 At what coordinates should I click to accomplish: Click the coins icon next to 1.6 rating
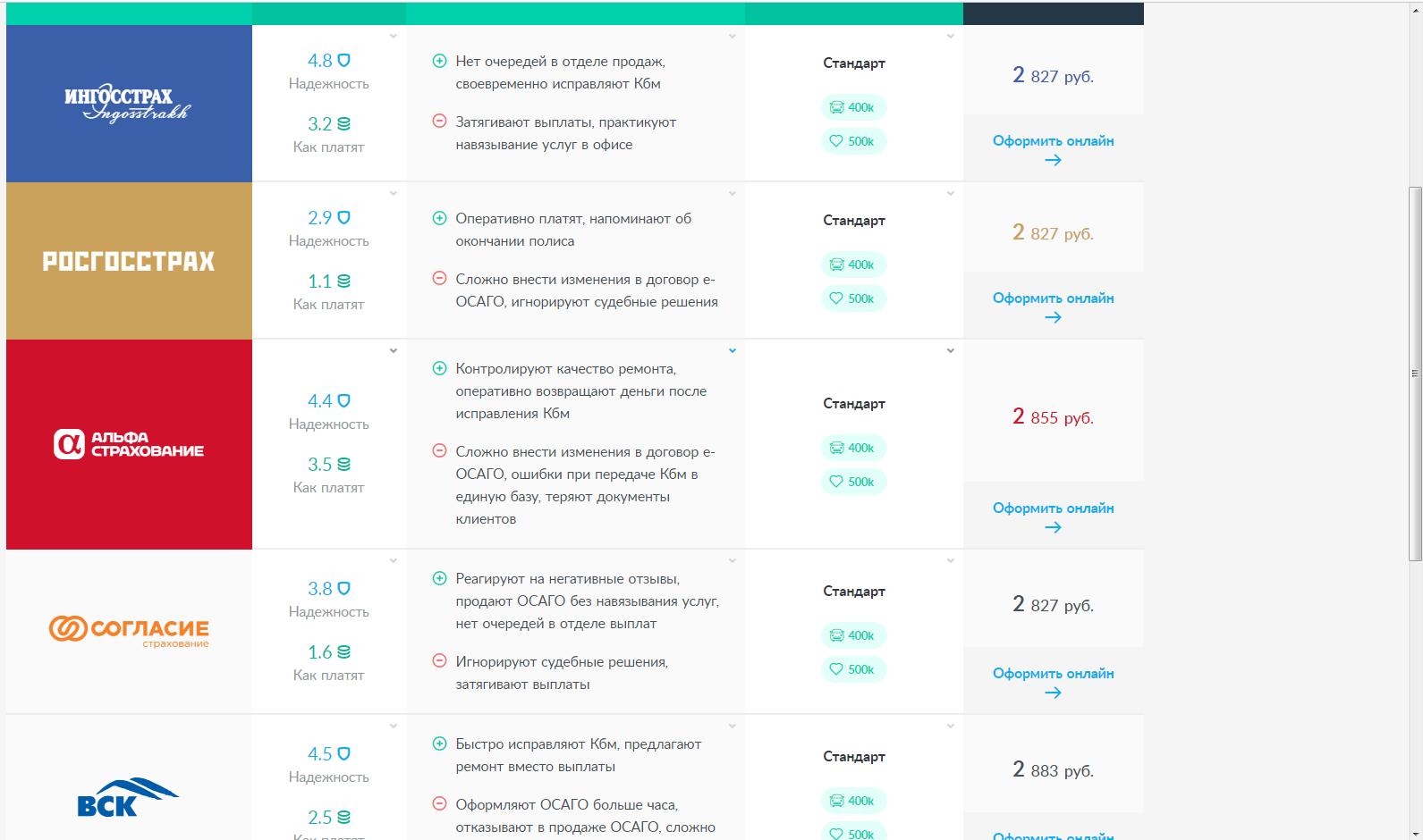343,652
